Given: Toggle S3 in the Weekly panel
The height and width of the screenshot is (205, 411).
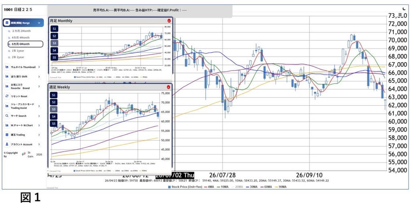Looking at the screenshot, I should [x=53, y=109].
